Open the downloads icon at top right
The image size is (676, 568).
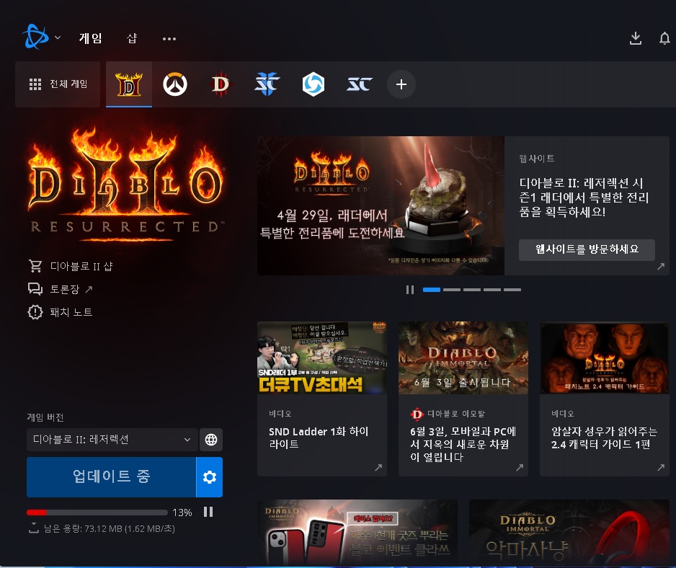[x=636, y=38]
